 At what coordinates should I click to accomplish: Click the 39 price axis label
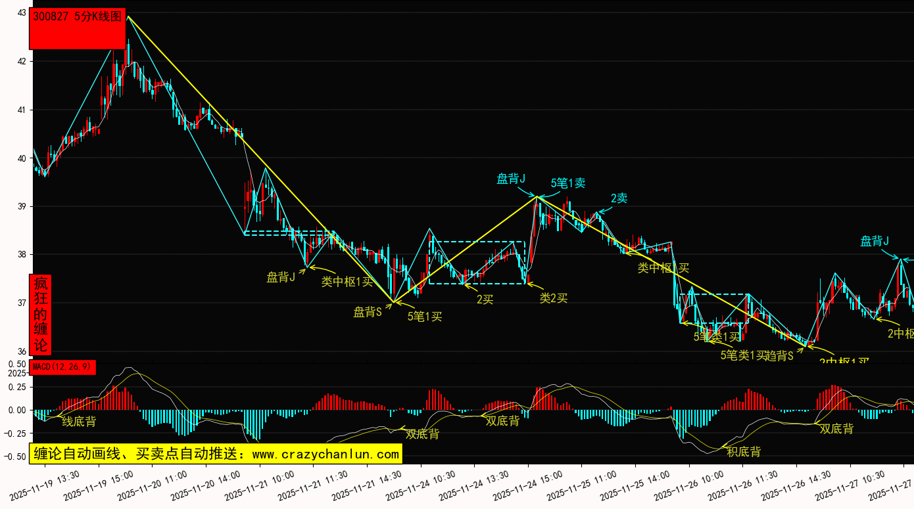pyautogui.click(x=22, y=206)
